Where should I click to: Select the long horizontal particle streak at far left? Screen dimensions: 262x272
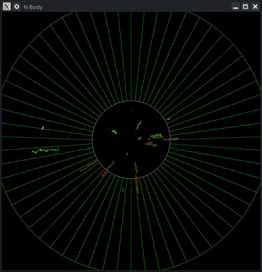(x=46, y=150)
